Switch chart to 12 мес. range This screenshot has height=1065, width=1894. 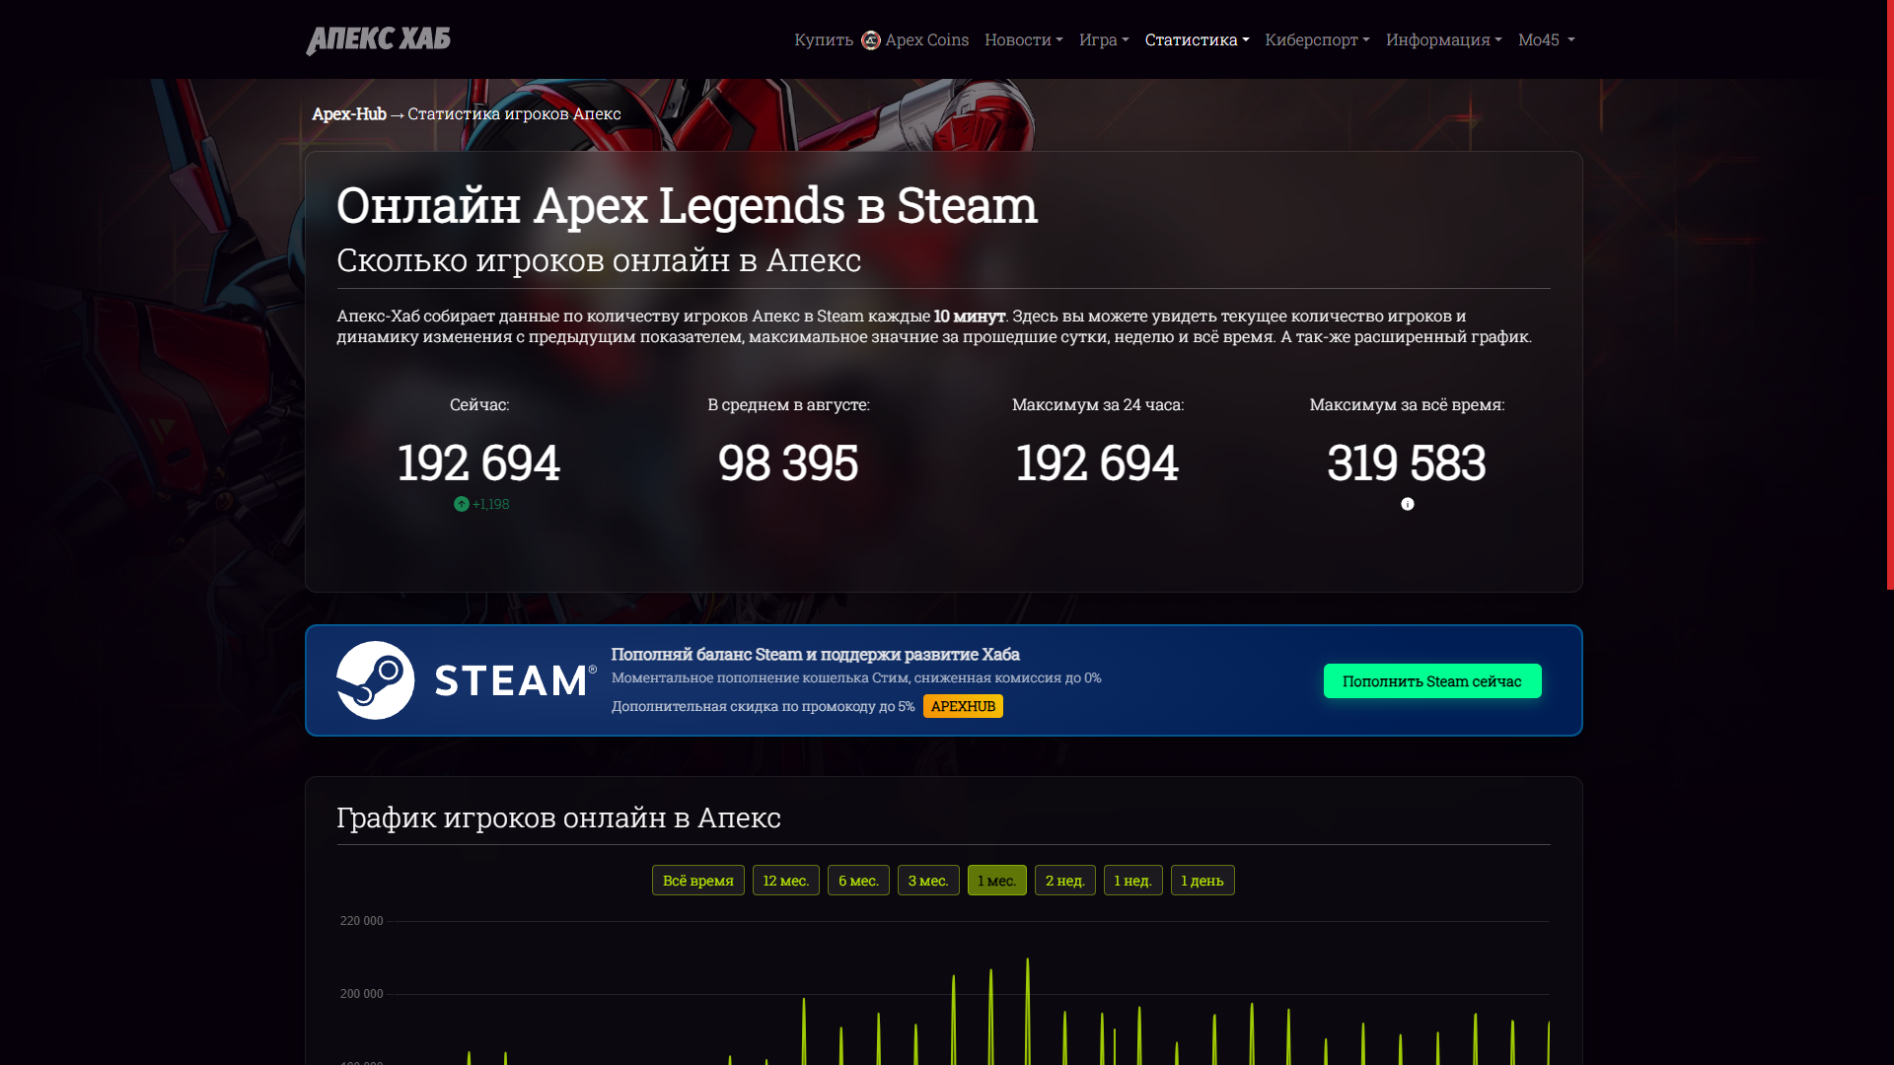785,881
